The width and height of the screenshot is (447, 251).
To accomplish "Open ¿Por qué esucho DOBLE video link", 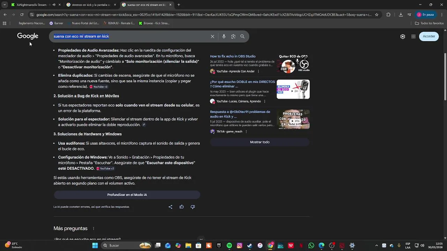I will [x=242, y=84].
